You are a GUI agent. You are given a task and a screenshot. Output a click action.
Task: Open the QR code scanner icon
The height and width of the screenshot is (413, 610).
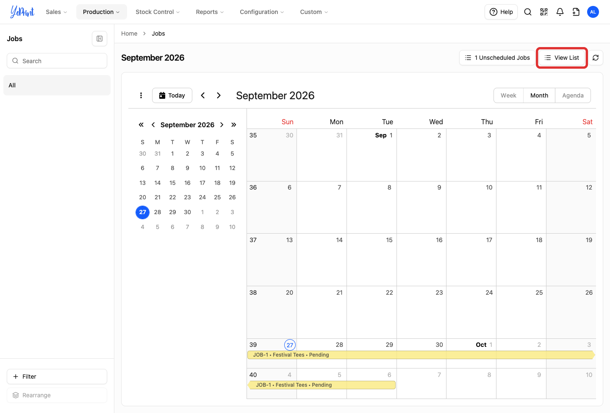coord(544,12)
